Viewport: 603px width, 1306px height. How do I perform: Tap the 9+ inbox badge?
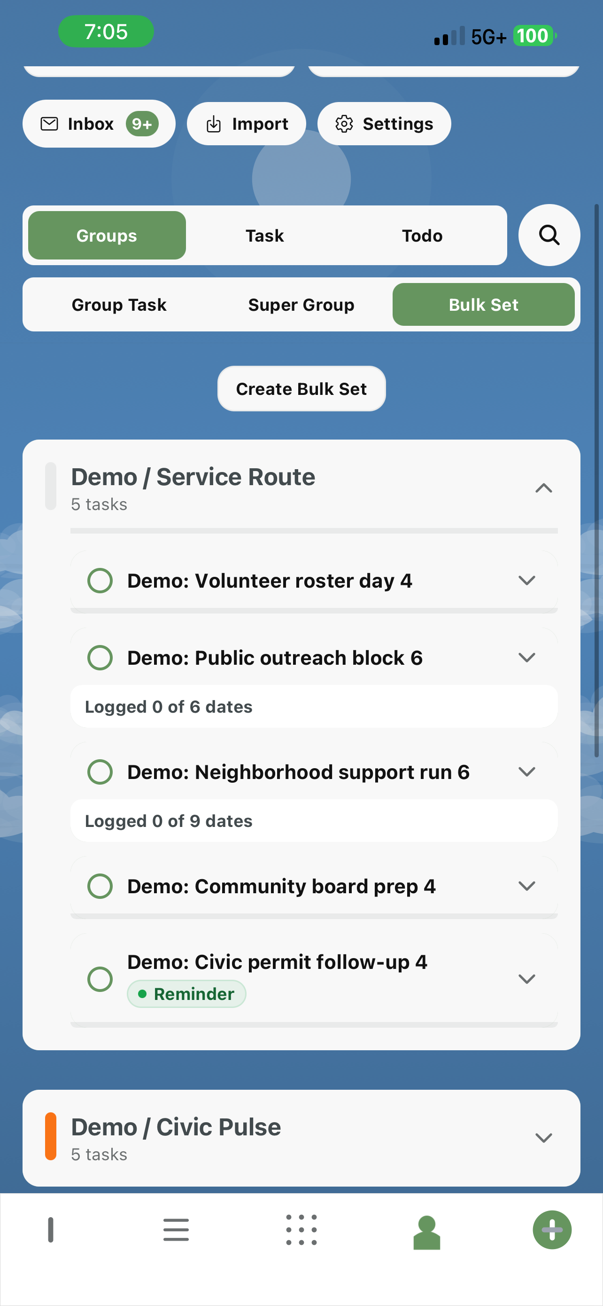point(142,124)
